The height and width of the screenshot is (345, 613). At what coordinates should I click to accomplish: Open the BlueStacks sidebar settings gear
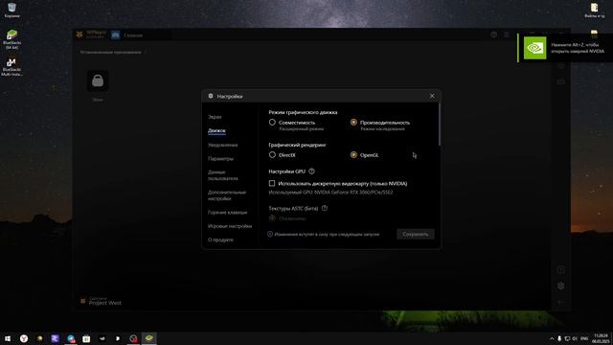pyautogui.click(x=561, y=286)
